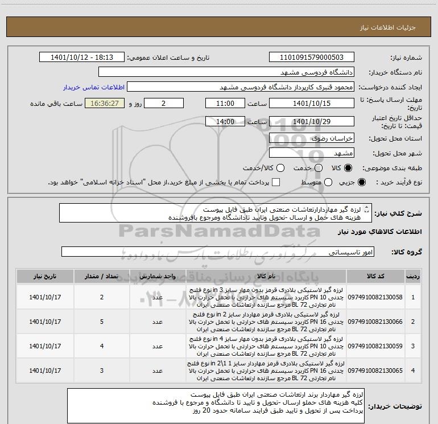Click the تاریخ نیاز column header
Image resolution: width=438 pixels, height=424 pixels.
(x=45, y=277)
